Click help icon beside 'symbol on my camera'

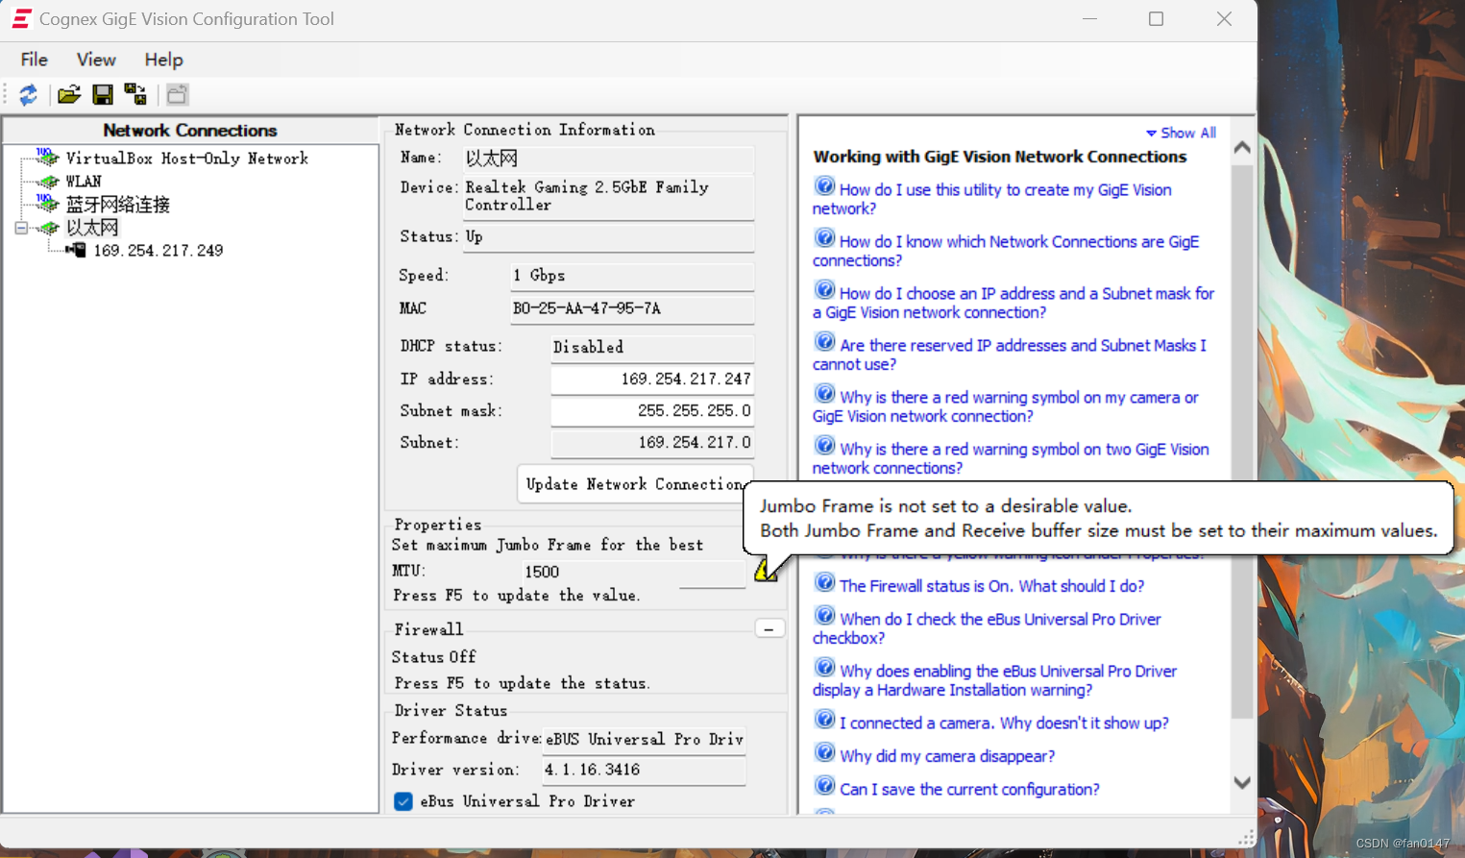click(824, 394)
